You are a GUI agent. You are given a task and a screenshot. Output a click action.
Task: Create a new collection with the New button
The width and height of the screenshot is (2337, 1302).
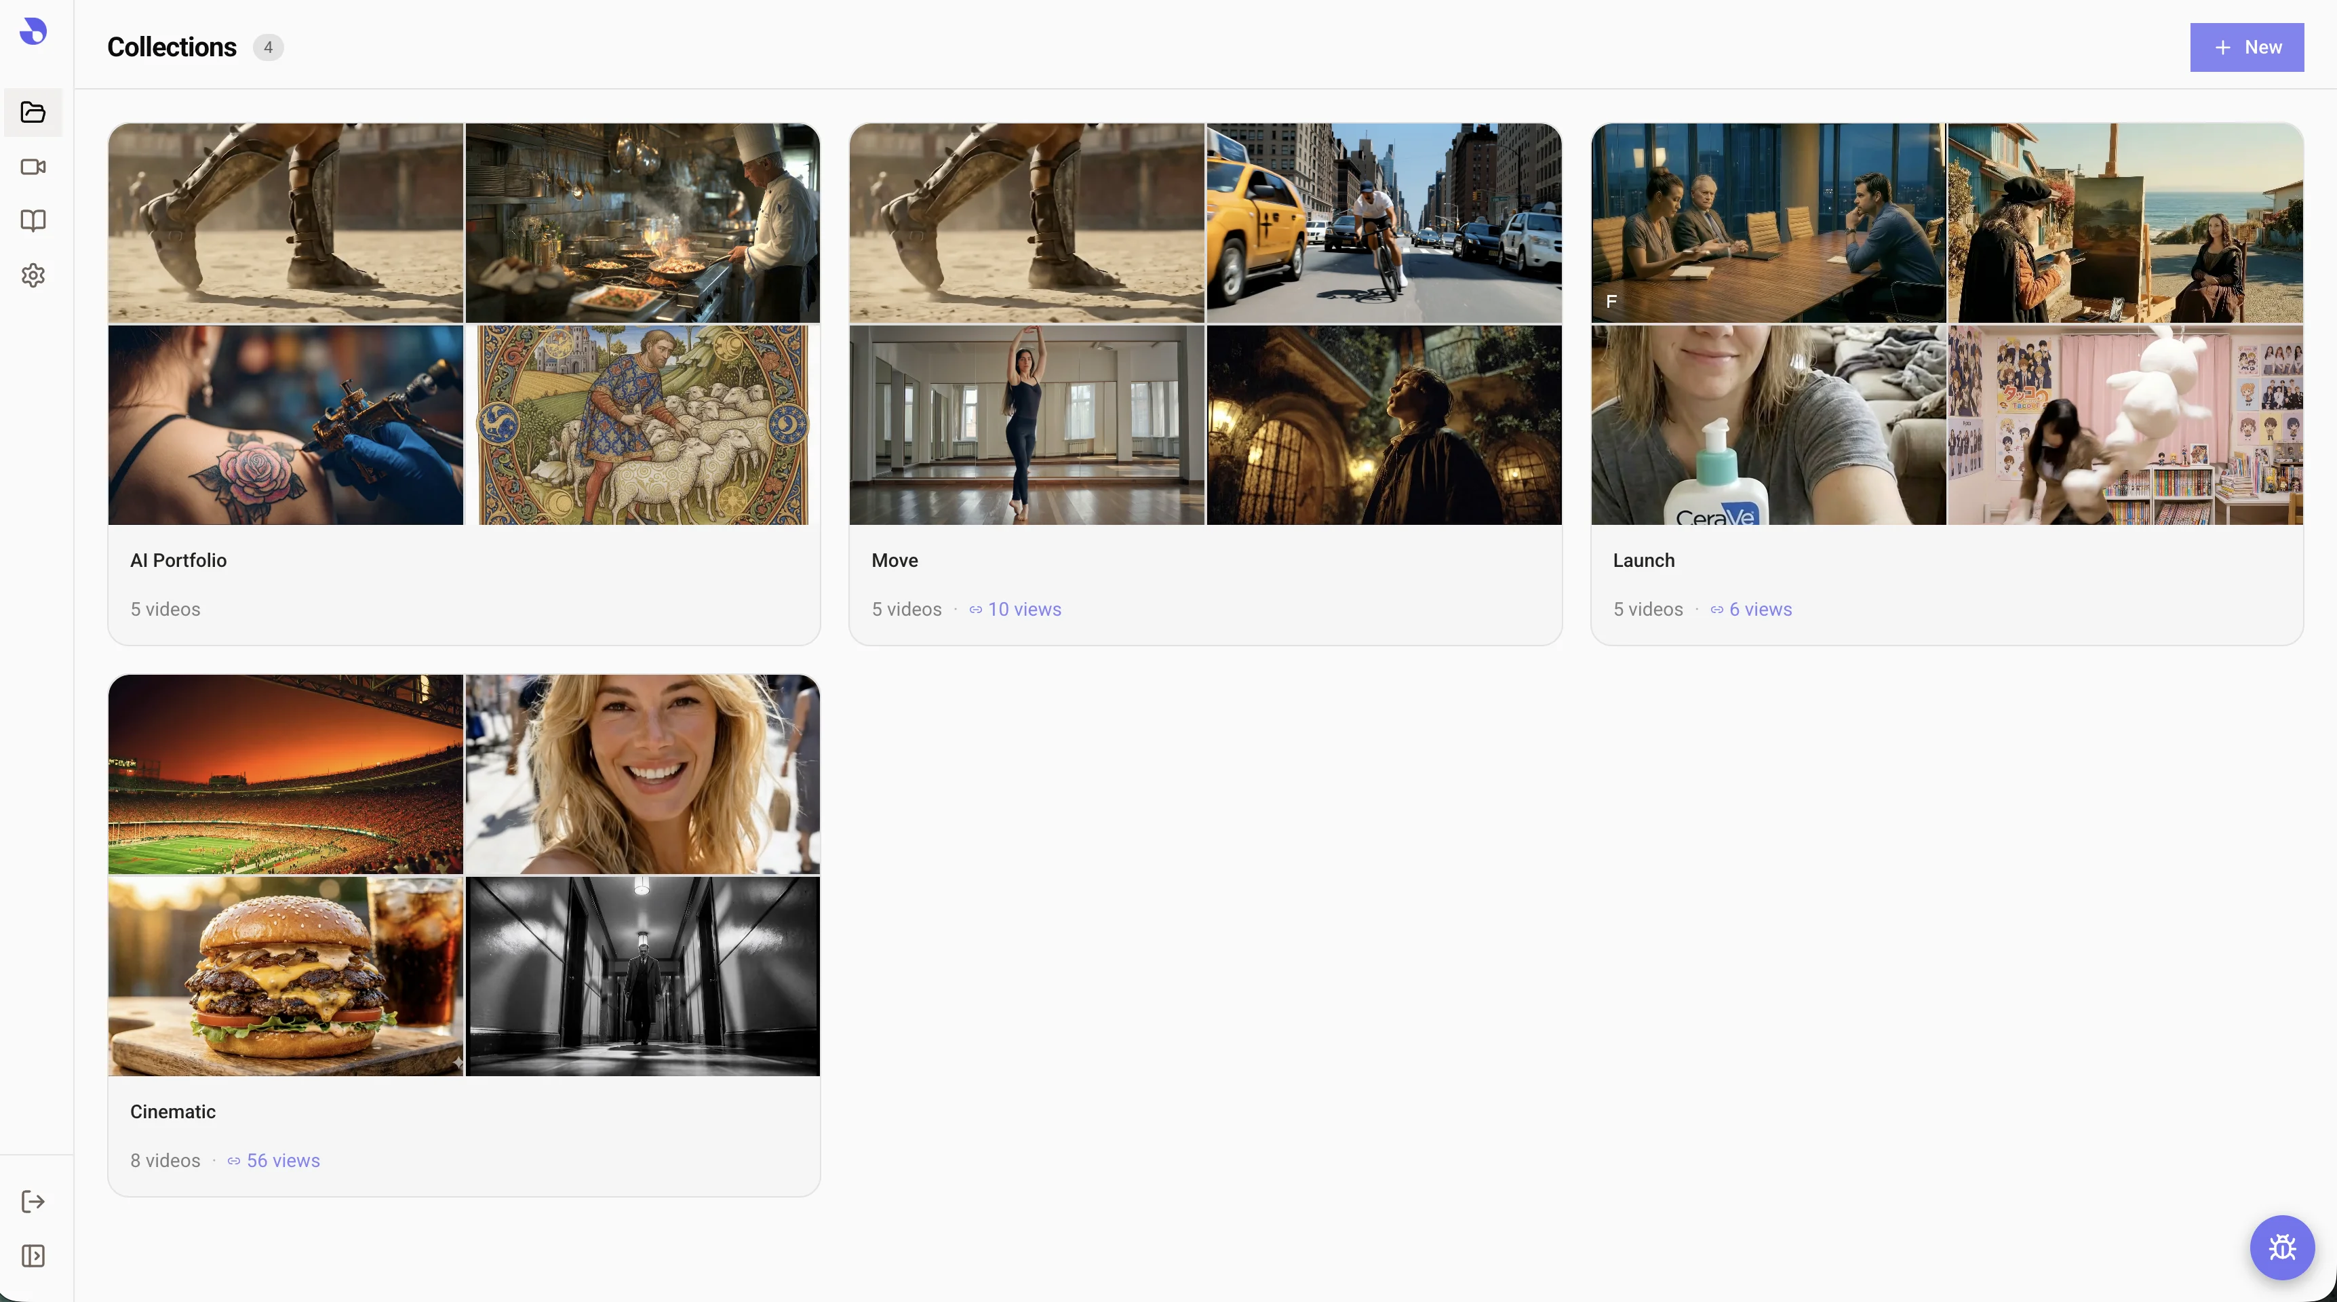click(x=2246, y=47)
